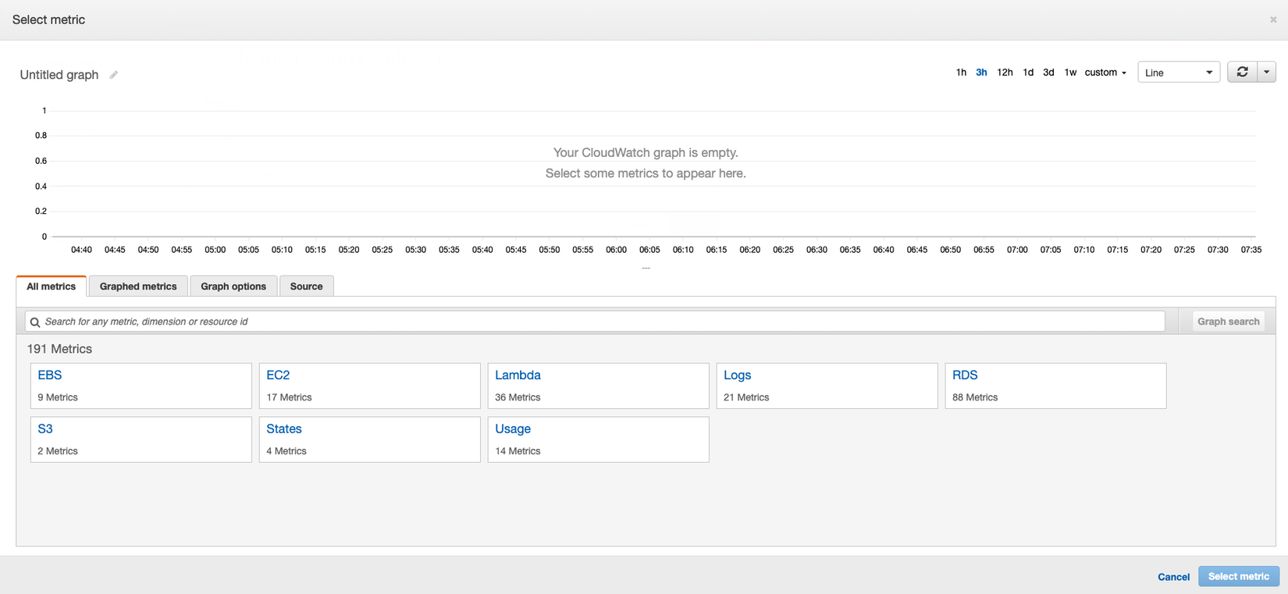Switch to the Source tab
Screen dimensions: 1288x594
tap(306, 286)
